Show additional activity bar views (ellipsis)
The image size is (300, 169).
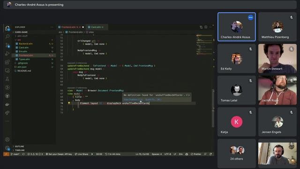7,121
